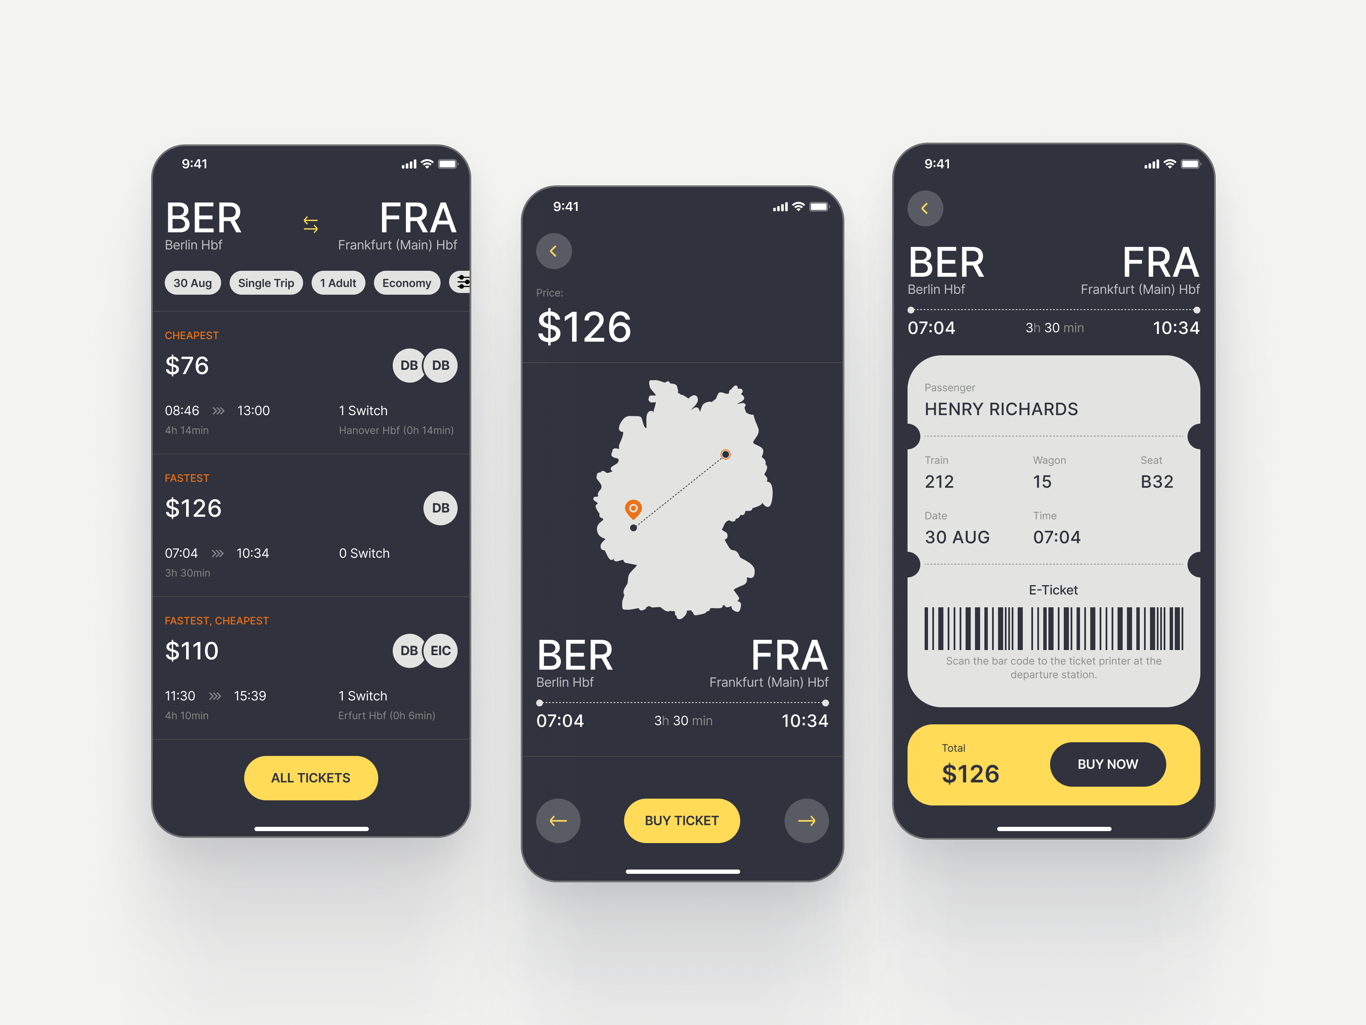Click the ALL TICKETS button on search screen
The height and width of the screenshot is (1025, 1366).
tap(313, 776)
